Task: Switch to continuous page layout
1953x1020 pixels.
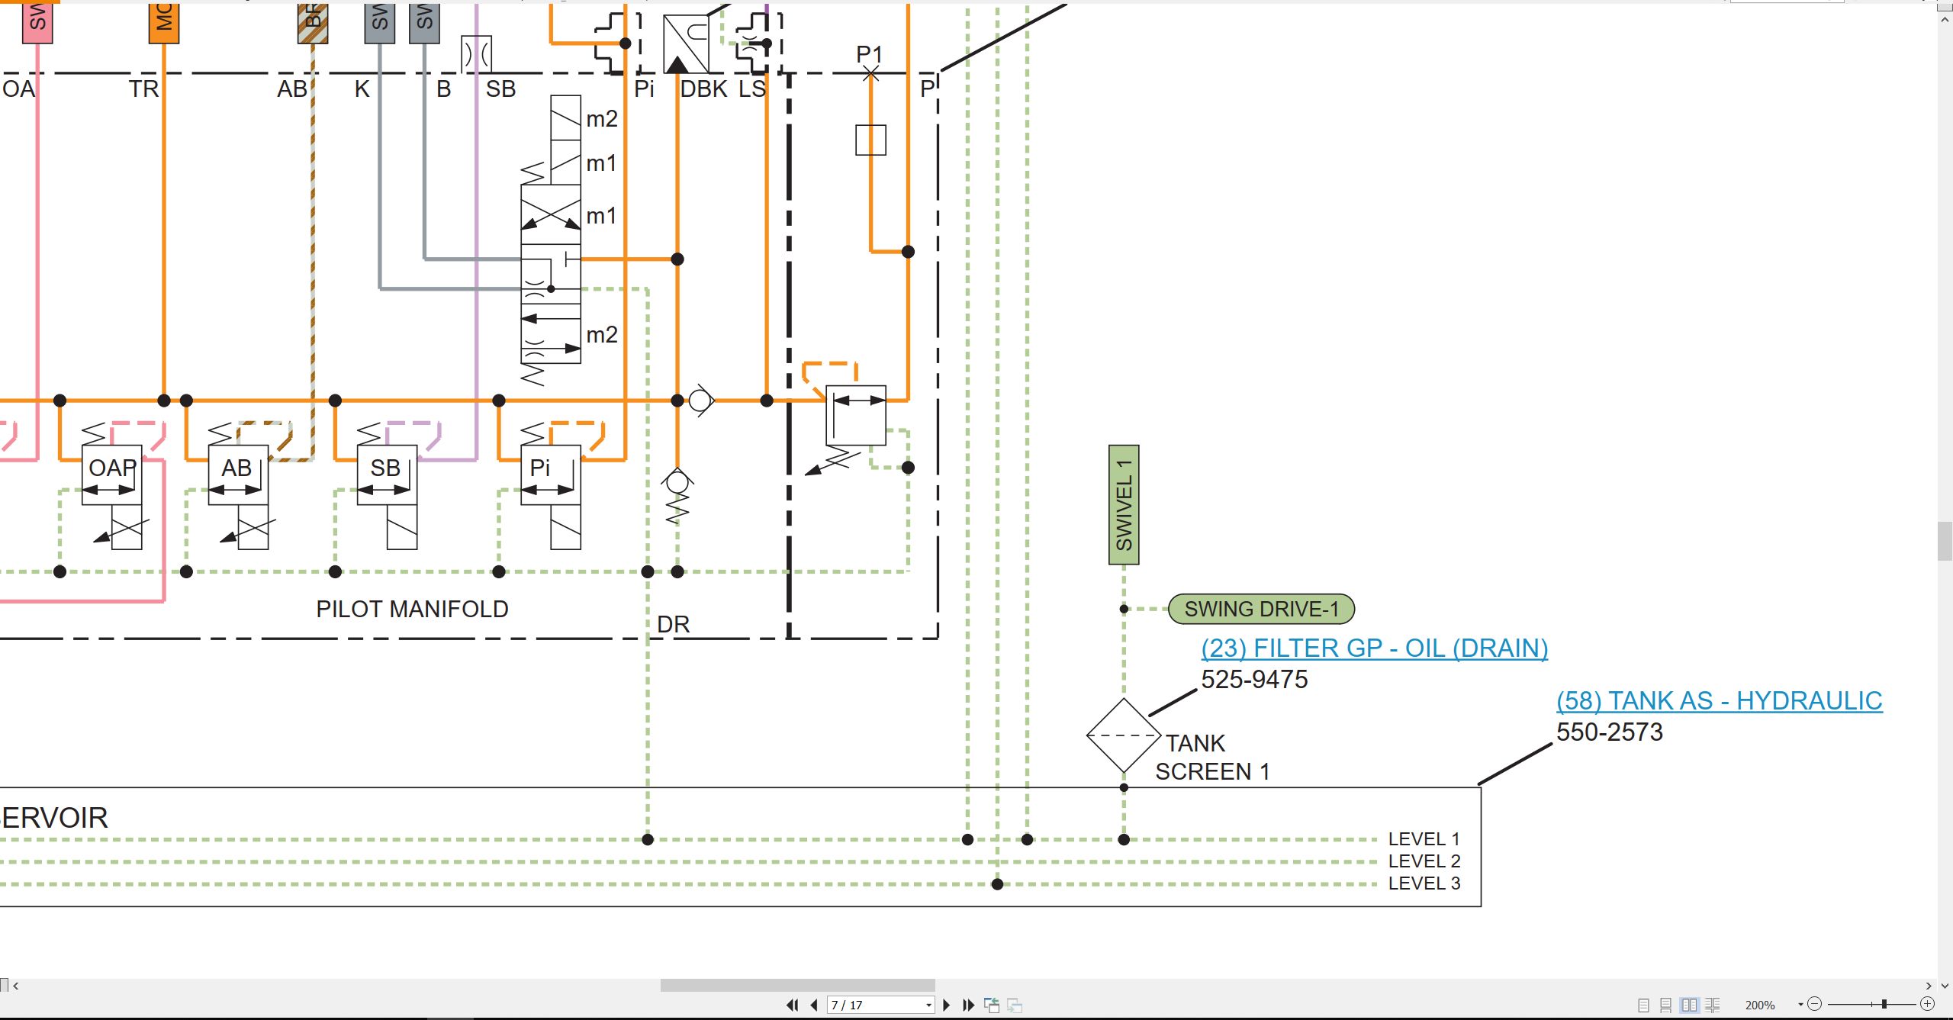Action: pyautogui.click(x=1665, y=1005)
